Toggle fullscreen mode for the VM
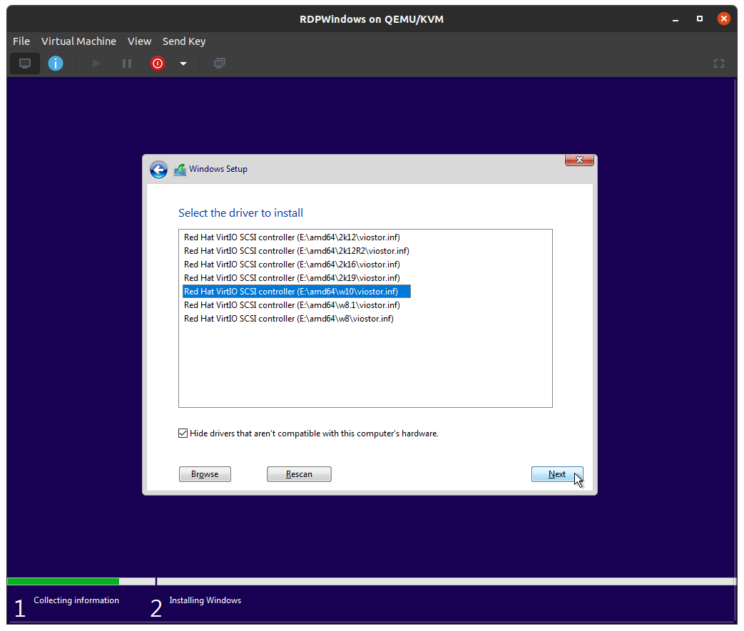Viewport: 744px width, 631px height. (x=719, y=63)
